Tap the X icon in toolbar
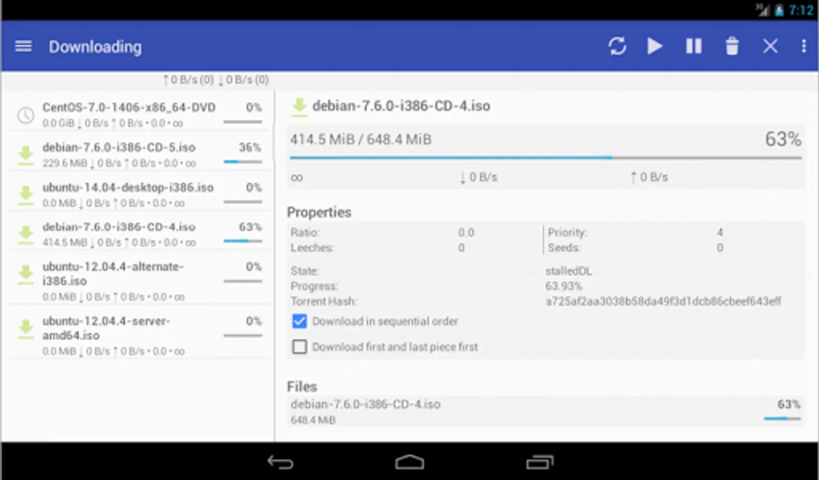The width and height of the screenshot is (819, 480). pos(770,46)
